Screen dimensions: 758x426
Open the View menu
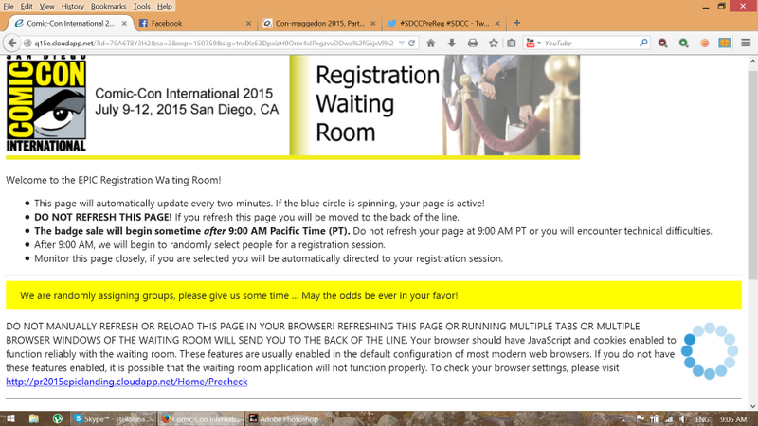46,7
